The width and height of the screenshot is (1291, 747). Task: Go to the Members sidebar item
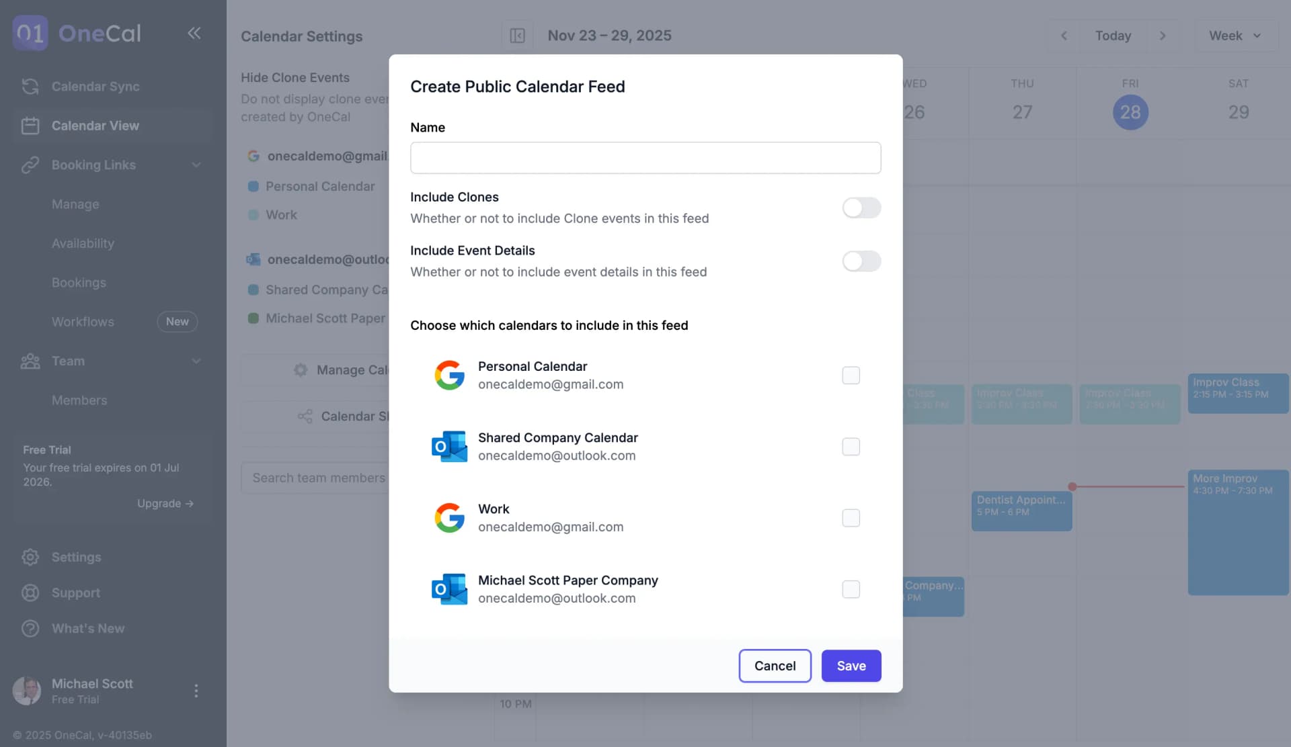pyautogui.click(x=79, y=400)
